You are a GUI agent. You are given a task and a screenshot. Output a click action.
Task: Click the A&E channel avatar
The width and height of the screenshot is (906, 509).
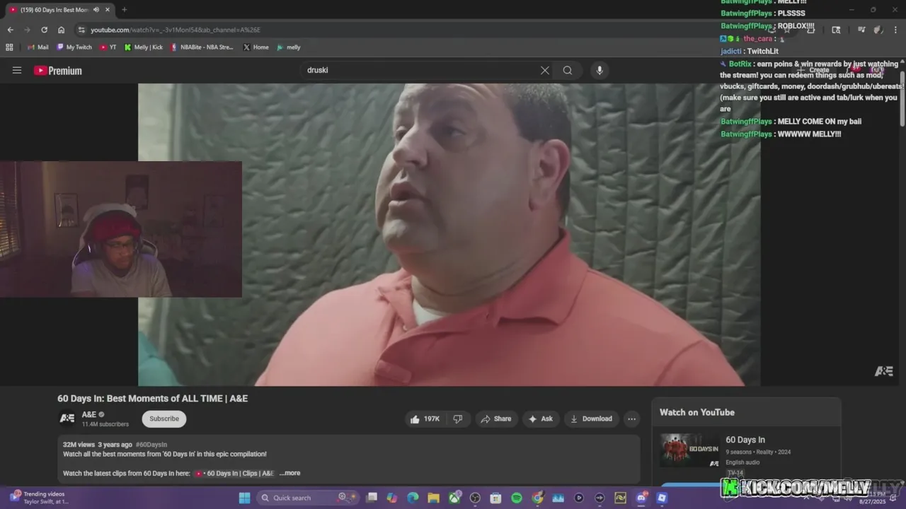[67, 419]
